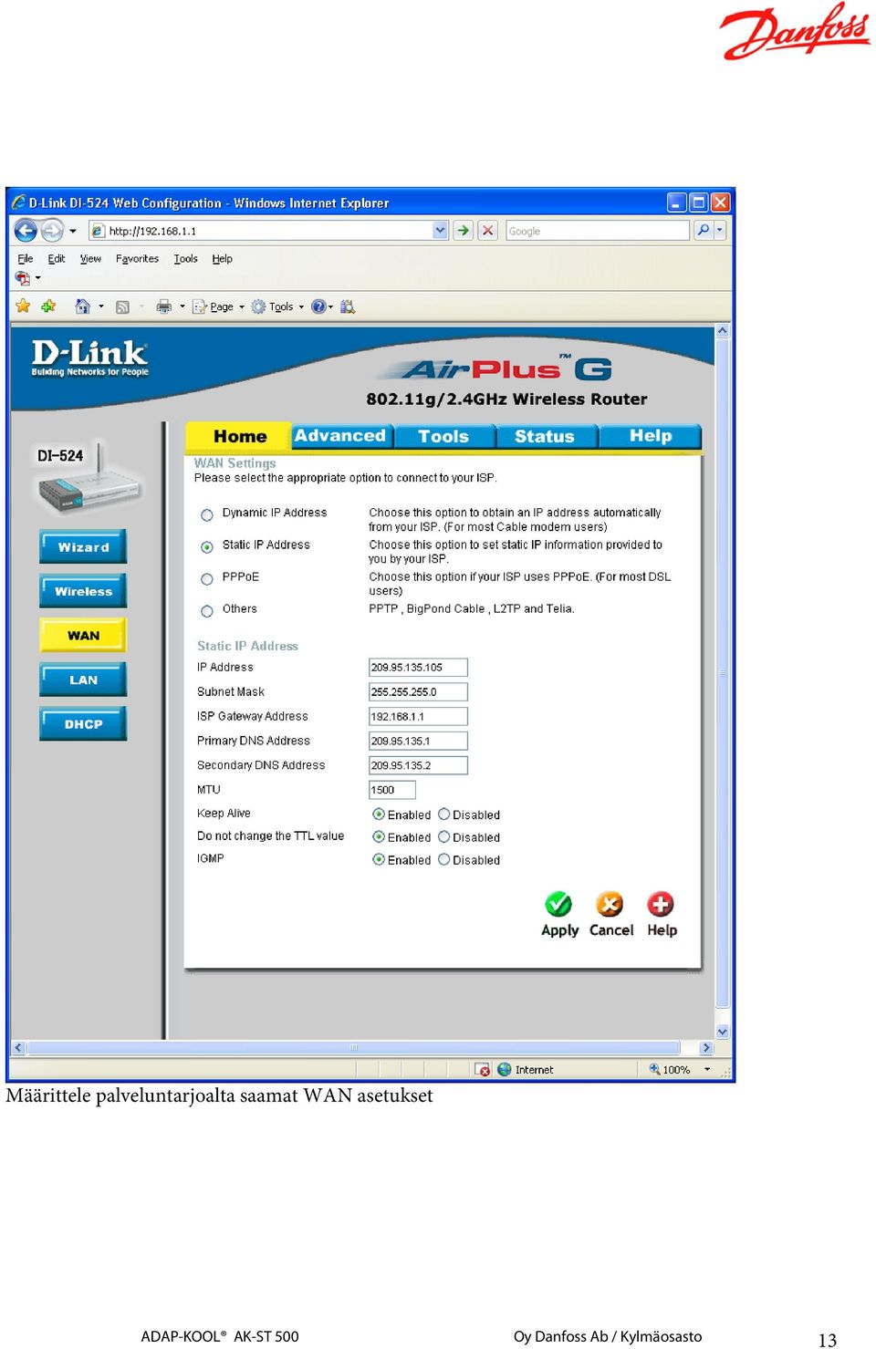Expand the Home button dropdown arrow

101,306
